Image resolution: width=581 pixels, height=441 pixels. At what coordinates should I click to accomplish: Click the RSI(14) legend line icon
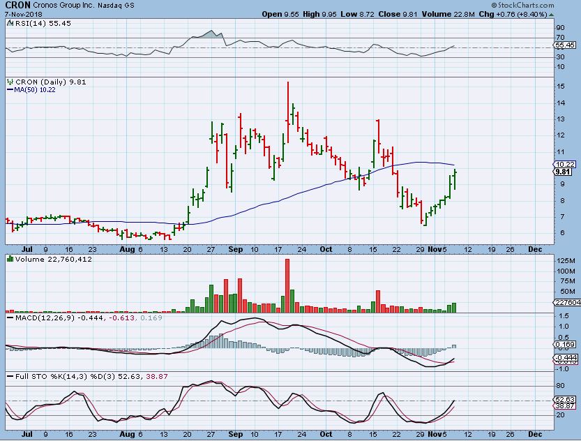tap(8, 22)
